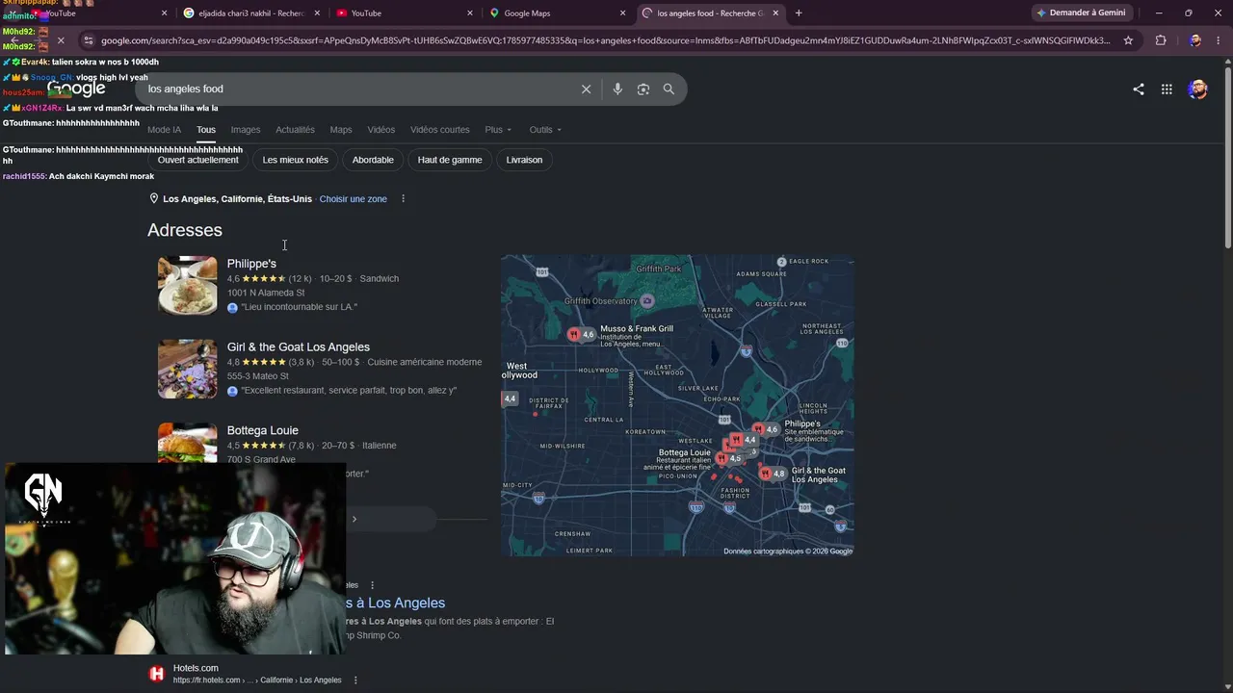Submit the search with the magnifier icon
The height and width of the screenshot is (693, 1233).
[669, 89]
